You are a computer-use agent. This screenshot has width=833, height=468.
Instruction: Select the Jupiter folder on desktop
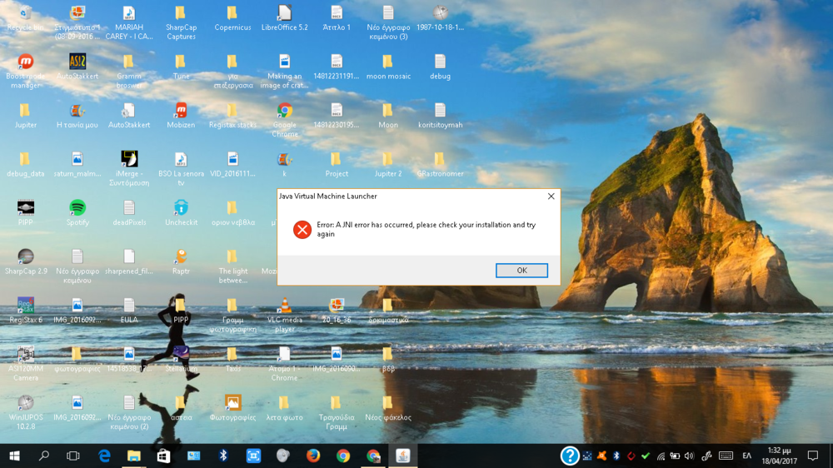click(26, 112)
